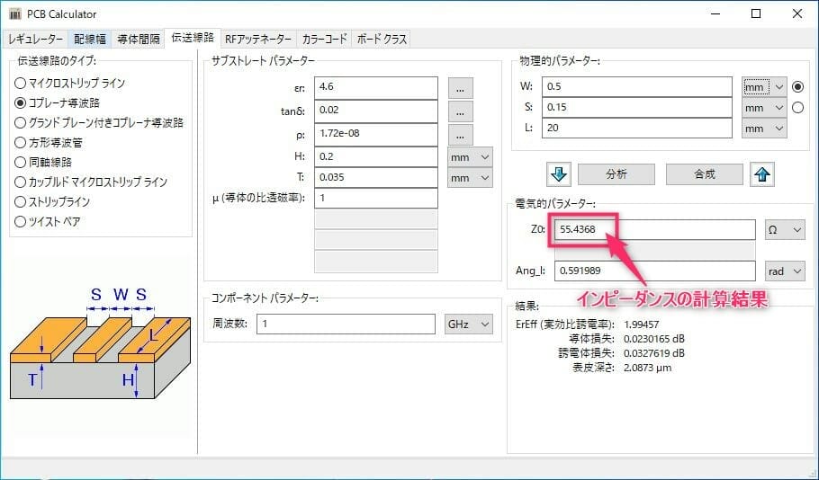The width and height of the screenshot is (819, 480).
Task: Click the Ang_l input field
Action: pos(655,271)
